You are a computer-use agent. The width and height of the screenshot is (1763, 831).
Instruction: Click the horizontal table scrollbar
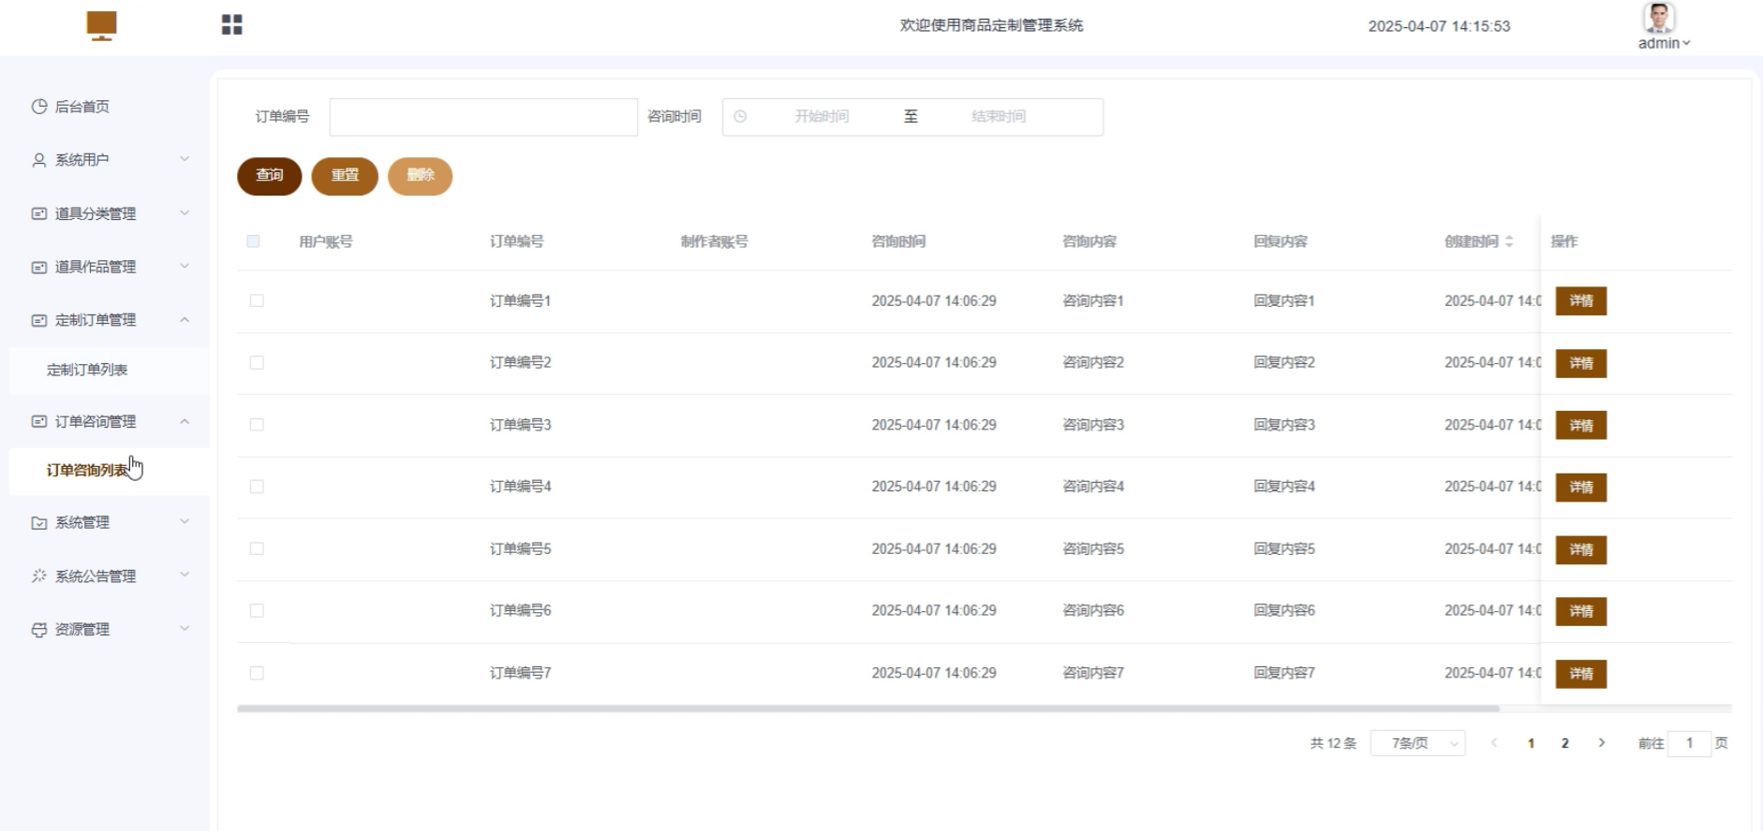coord(868,708)
